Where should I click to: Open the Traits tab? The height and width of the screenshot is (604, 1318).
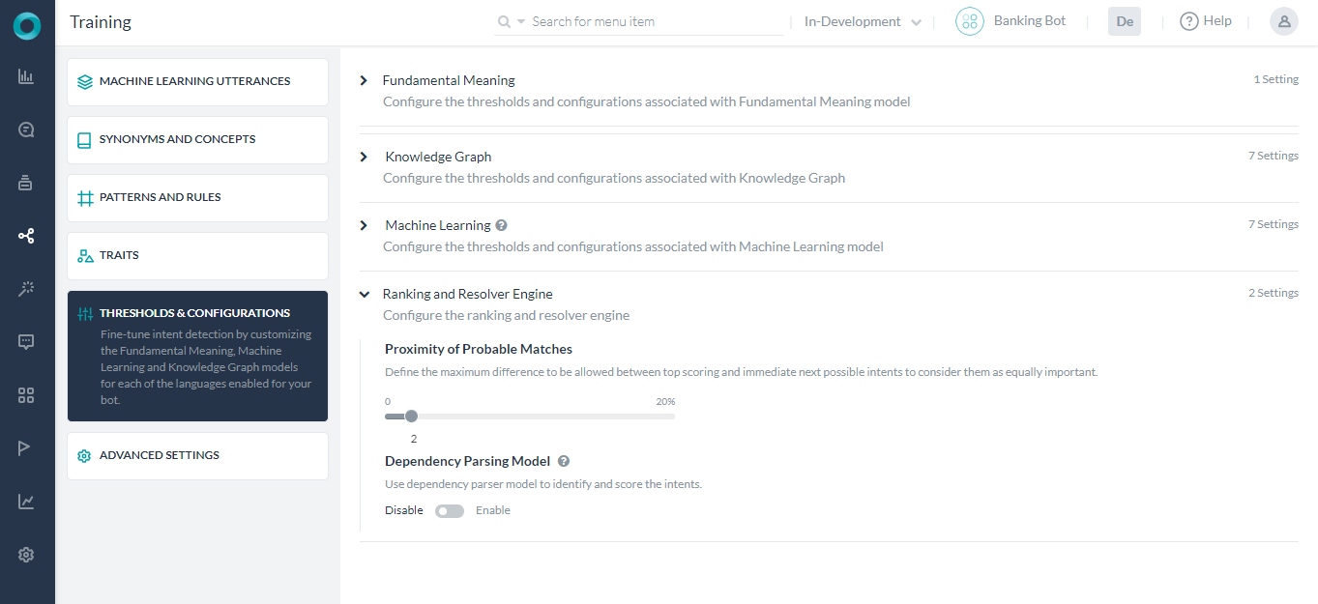click(x=198, y=256)
